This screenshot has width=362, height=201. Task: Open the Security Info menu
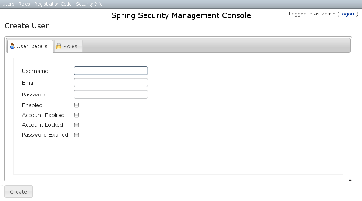(x=89, y=4)
